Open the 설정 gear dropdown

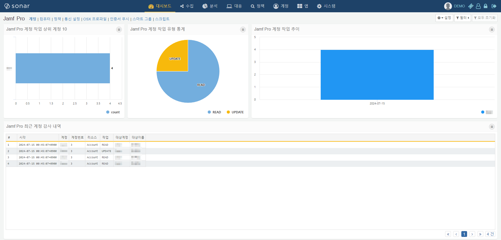pyautogui.click(x=444, y=18)
